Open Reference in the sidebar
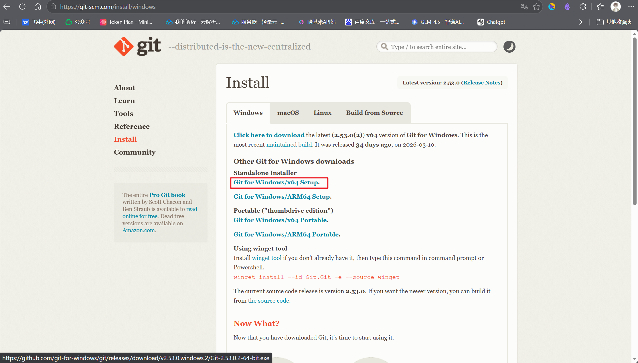638x363 pixels. point(132,127)
